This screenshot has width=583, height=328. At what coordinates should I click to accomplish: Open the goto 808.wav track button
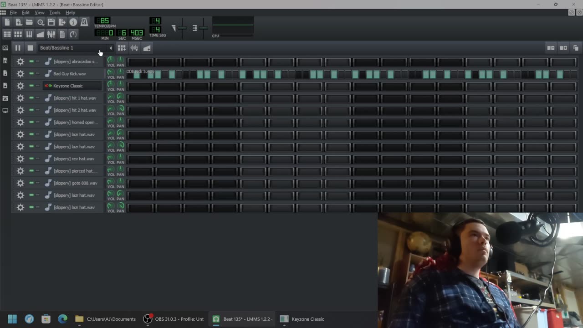pos(72,183)
